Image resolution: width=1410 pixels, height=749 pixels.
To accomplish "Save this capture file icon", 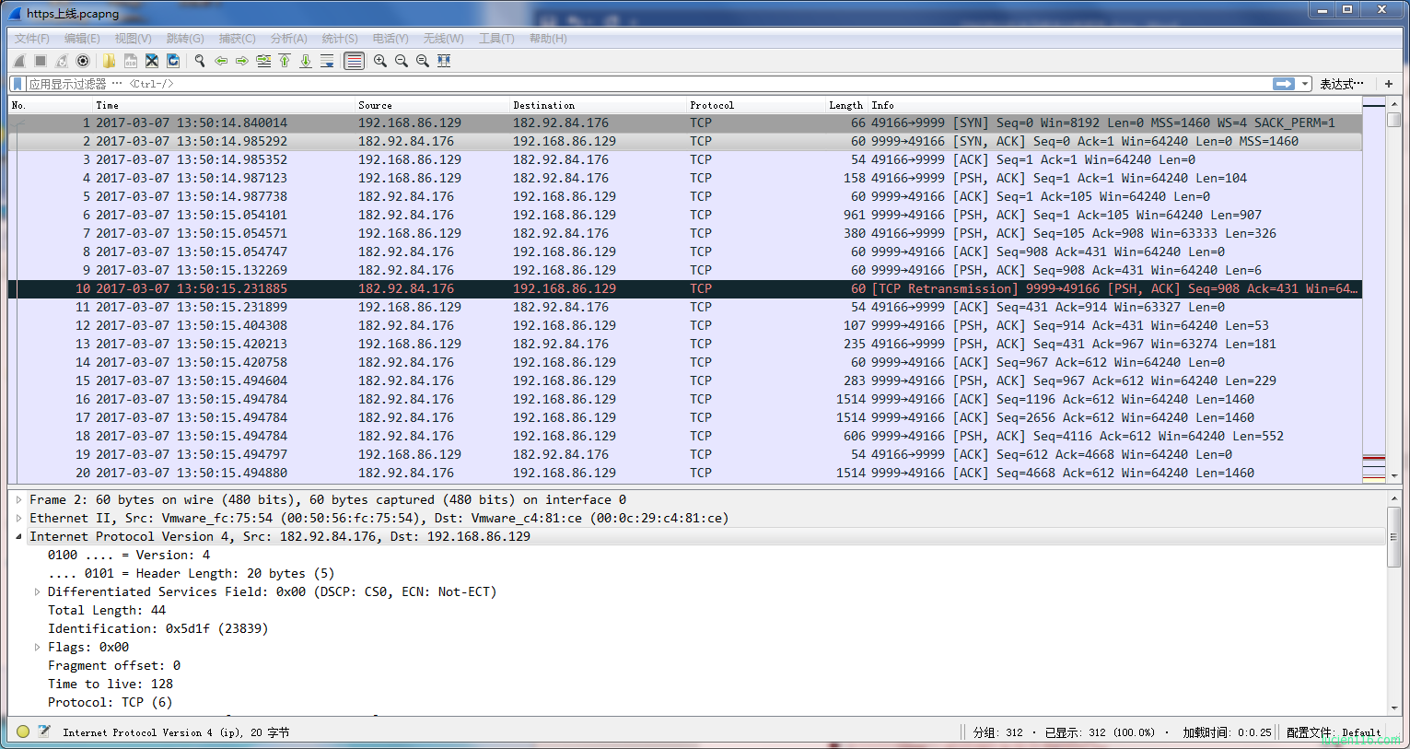I will coord(131,61).
